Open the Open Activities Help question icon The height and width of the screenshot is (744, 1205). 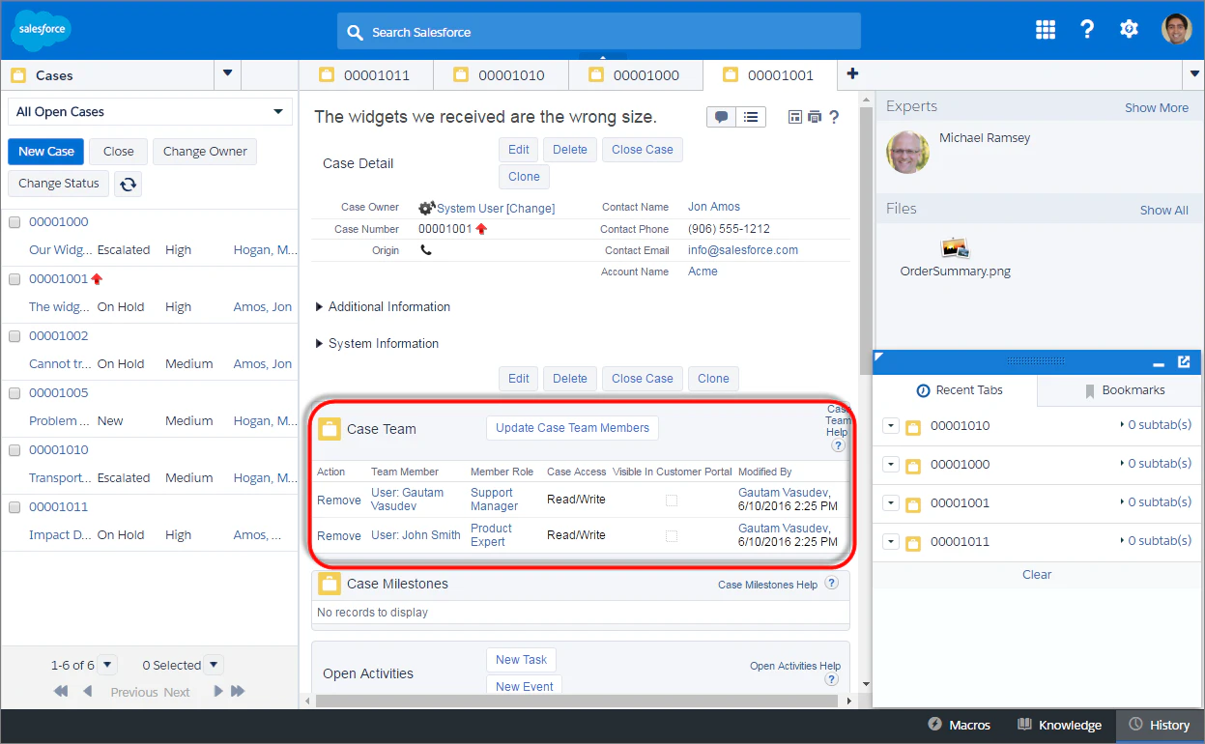click(831, 679)
